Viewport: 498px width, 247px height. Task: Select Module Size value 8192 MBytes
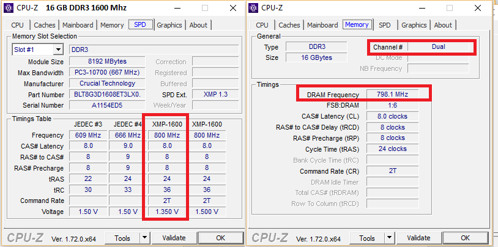pyautogui.click(x=107, y=62)
